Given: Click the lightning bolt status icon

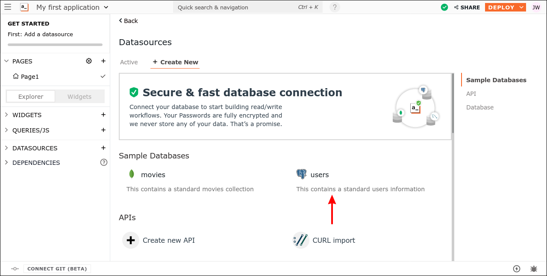Looking at the screenshot, I should pyautogui.click(x=517, y=269).
